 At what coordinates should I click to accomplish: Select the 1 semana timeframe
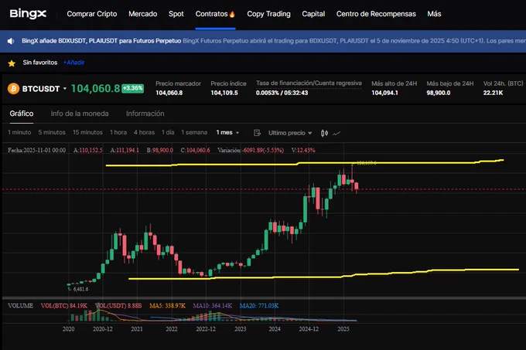click(194, 133)
